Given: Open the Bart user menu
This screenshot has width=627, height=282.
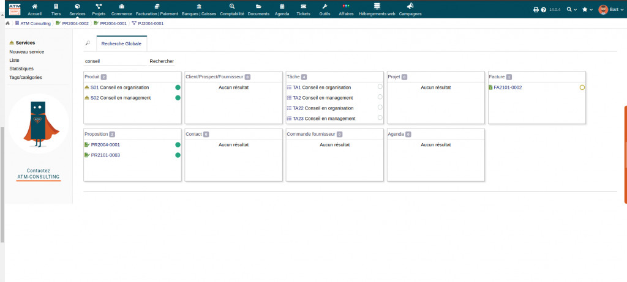Looking at the screenshot, I should point(610,10).
